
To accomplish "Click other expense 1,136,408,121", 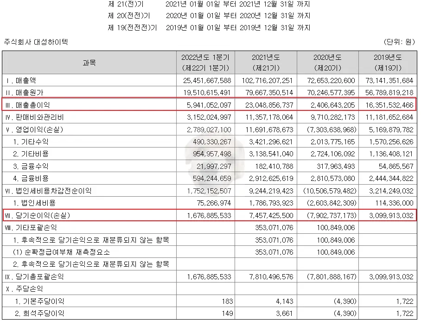I will (391, 154).
